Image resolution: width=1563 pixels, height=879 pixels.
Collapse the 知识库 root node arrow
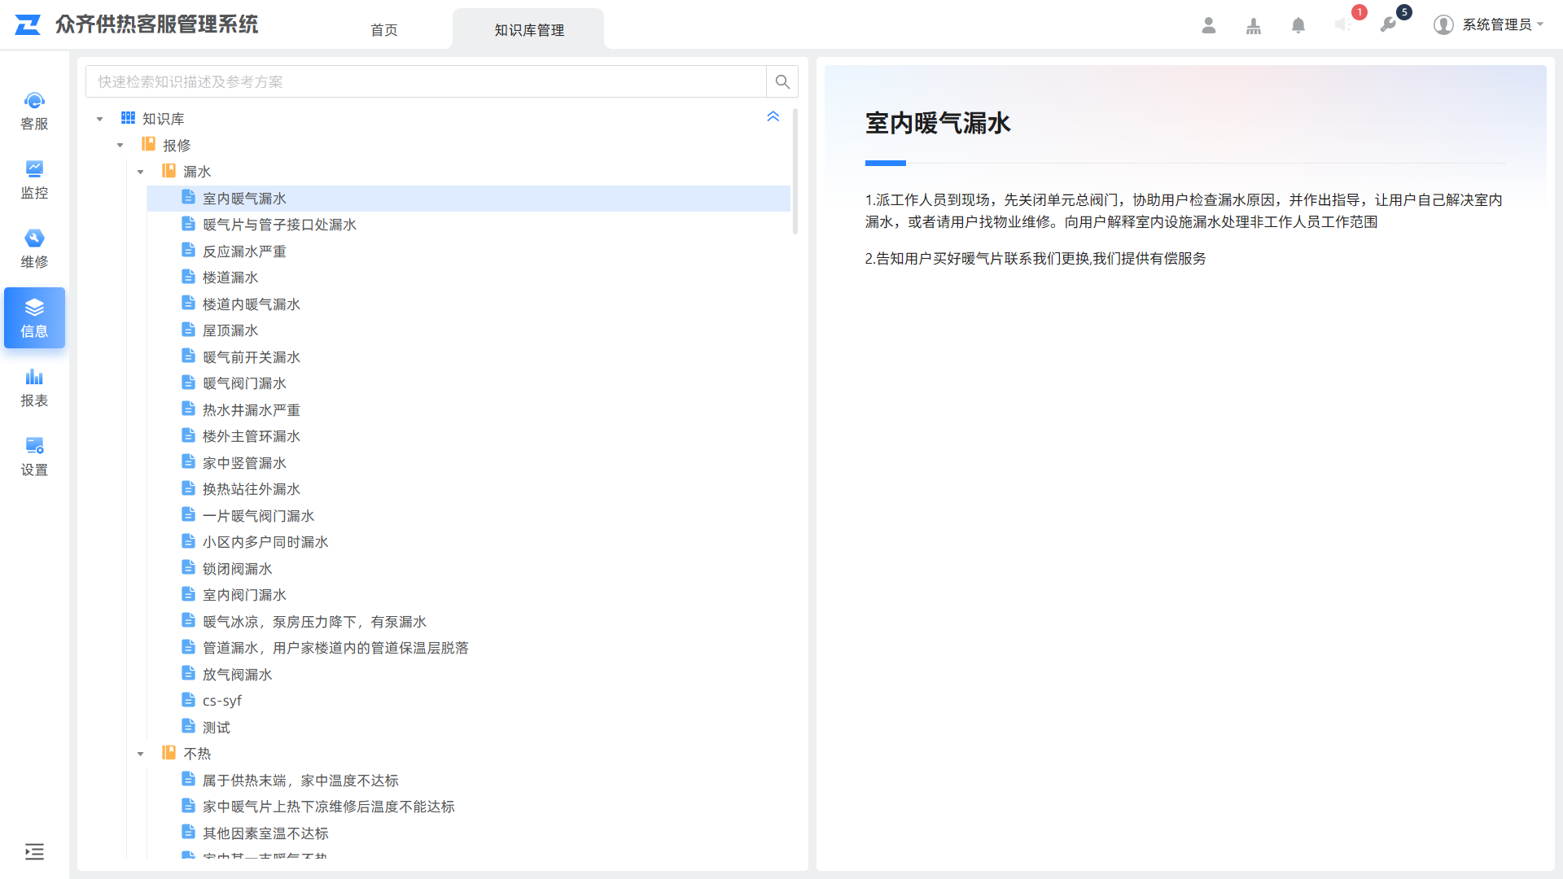click(100, 119)
